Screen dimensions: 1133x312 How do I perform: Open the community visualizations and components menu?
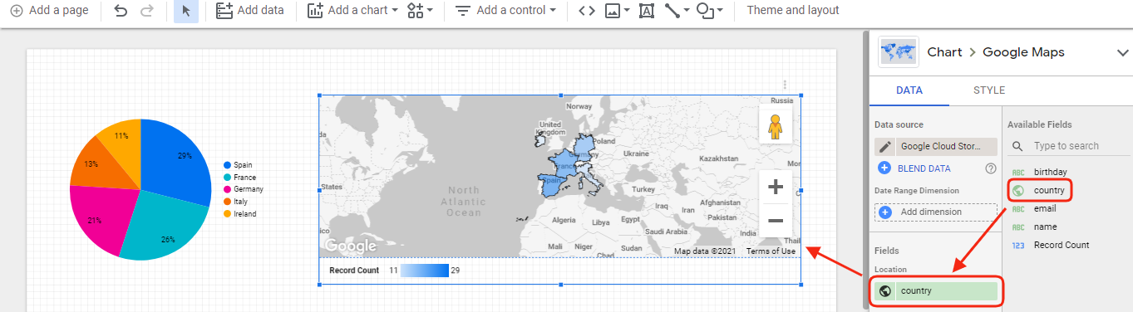pos(420,11)
